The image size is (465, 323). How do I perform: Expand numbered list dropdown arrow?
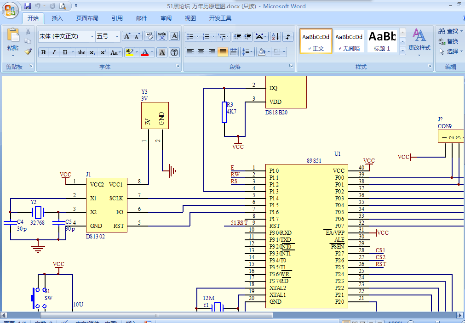pyautogui.click(x=213, y=36)
